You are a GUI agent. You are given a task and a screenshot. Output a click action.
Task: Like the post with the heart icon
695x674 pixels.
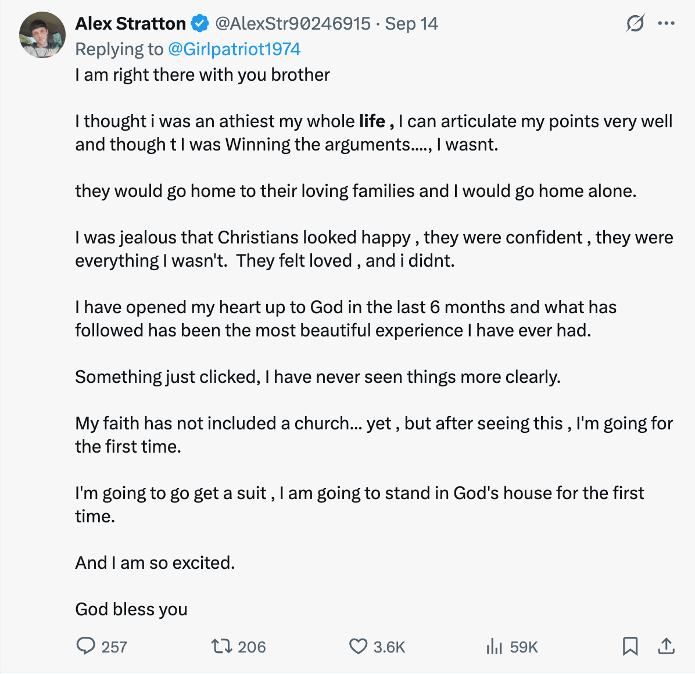[x=358, y=646]
